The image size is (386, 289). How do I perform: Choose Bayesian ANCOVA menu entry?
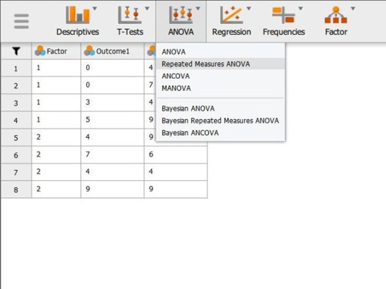pyautogui.click(x=221, y=133)
